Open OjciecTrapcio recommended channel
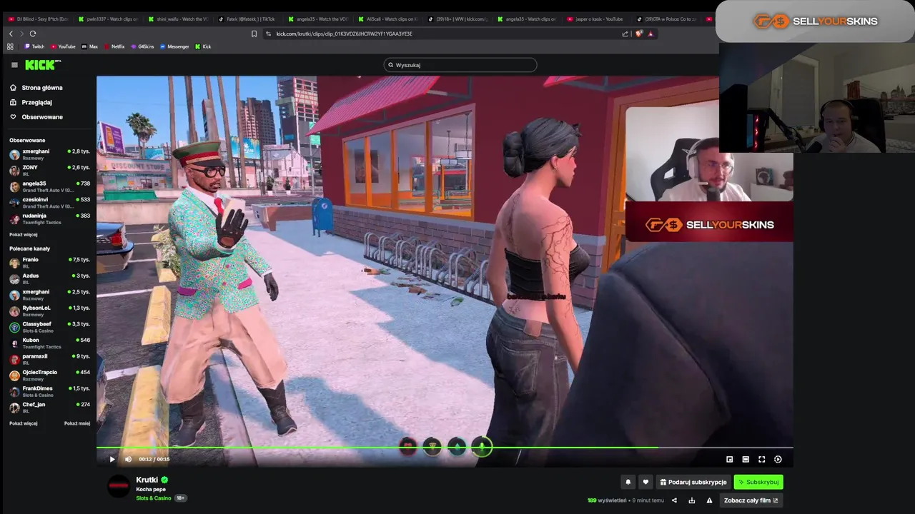The image size is (915, 514). [49, 375]
